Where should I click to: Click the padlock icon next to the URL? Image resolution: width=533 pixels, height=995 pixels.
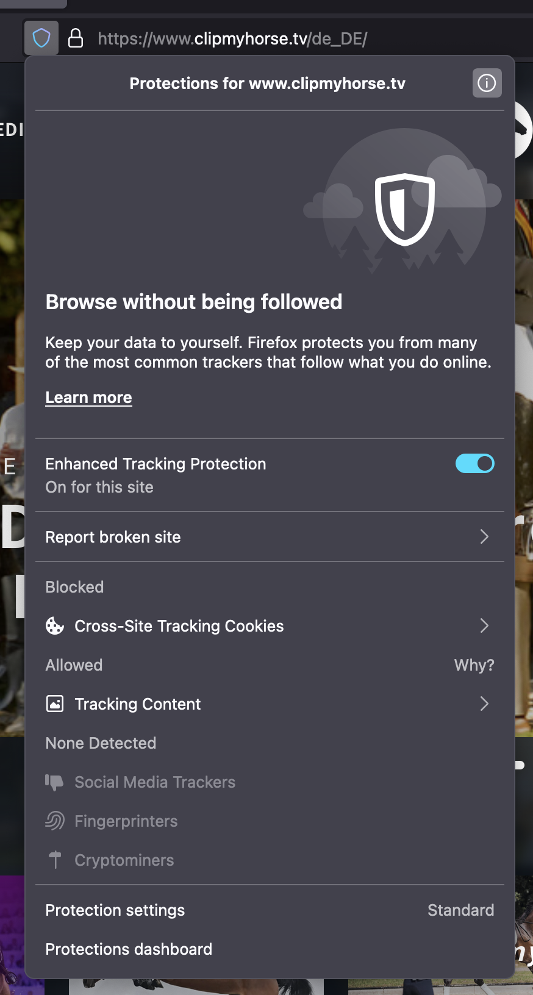[76, 38]
